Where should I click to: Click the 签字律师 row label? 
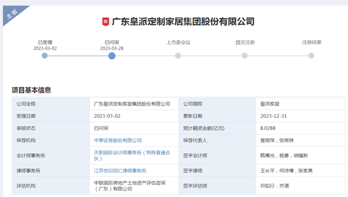[x=193, y=171]
